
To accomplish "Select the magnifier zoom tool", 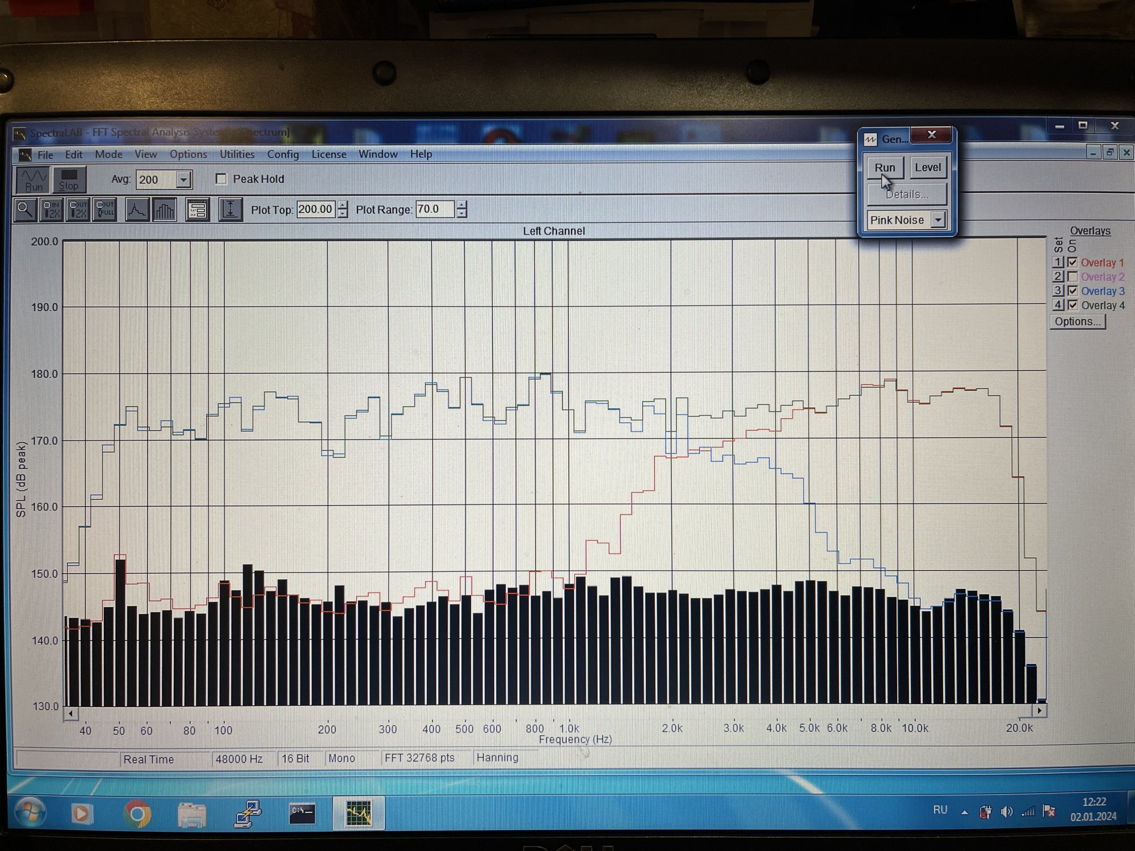I will (x=25, y=210).
